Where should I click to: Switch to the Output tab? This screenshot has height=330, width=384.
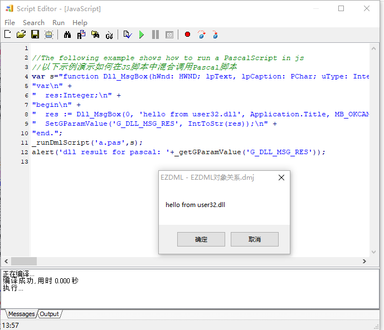[50, 314]
